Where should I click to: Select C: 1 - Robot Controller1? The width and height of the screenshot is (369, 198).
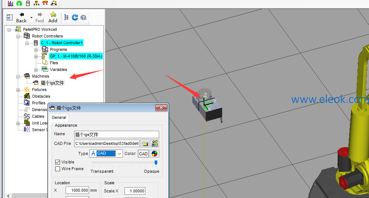61,43
